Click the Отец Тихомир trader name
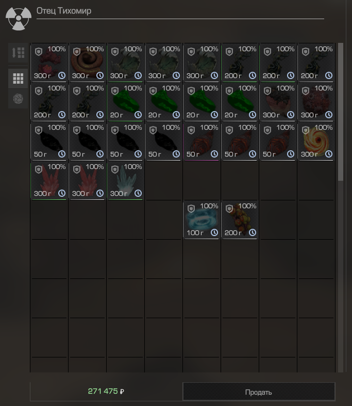Image resolution: width=352 pixels, height=406 pixels. point(64,11)
